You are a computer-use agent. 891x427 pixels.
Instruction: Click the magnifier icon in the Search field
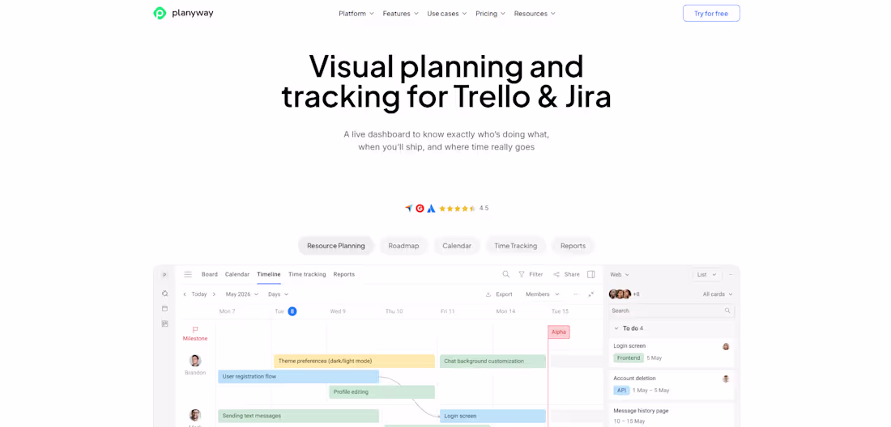(x=727, y=311)
